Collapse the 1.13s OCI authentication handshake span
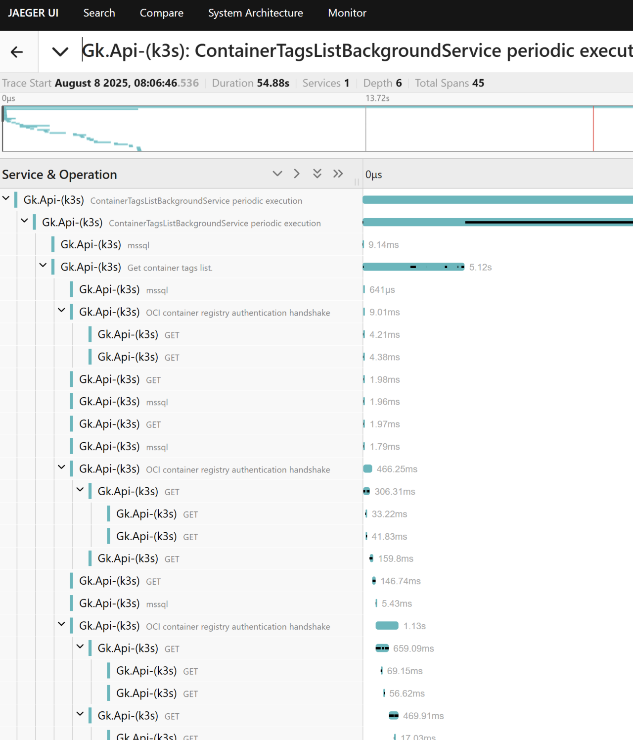633x740 pixels. click(61, 624)
